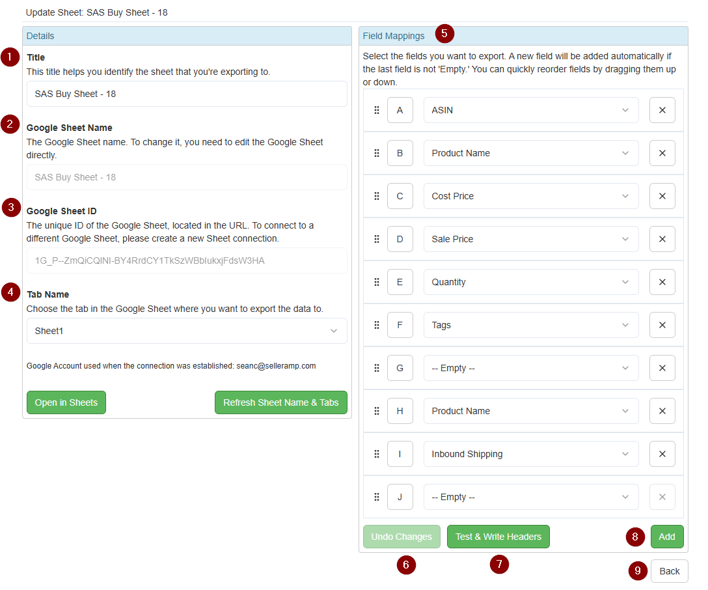Click the column letter B box
This screenshot has width=708, height=590.
click(x=400, y=153)
